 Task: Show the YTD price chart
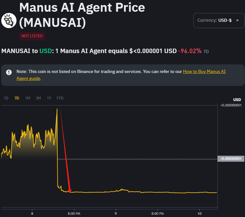click(60, 98)
